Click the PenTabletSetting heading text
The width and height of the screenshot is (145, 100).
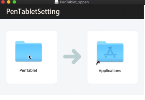tap(33, 12)
